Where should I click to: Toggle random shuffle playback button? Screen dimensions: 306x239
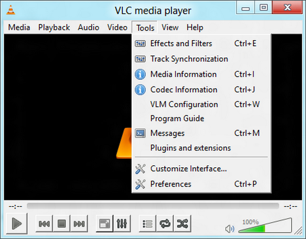tap(182, 224)
